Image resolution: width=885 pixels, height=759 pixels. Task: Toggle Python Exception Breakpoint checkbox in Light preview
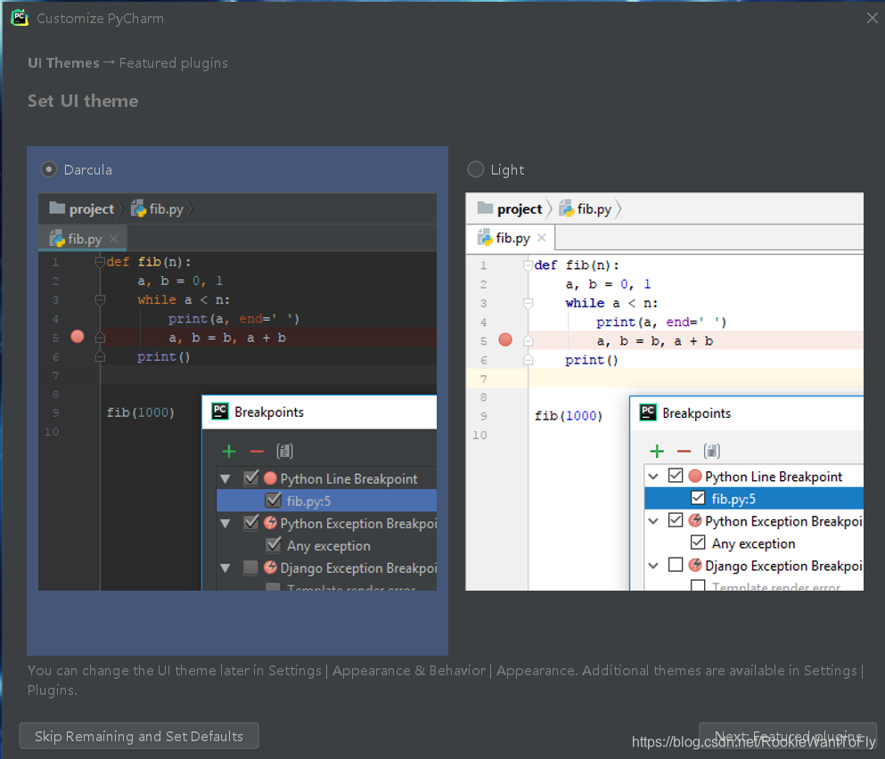point(676,519)
